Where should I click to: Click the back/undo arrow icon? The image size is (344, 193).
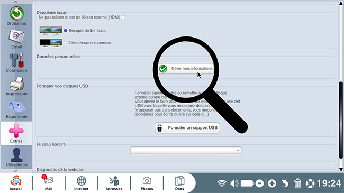point(285,183)
